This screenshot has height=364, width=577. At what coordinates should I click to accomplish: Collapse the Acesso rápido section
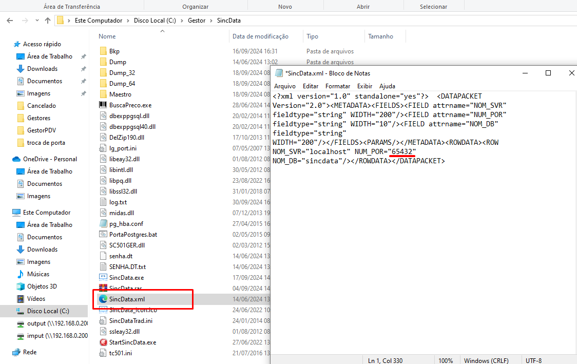[6, 44]
